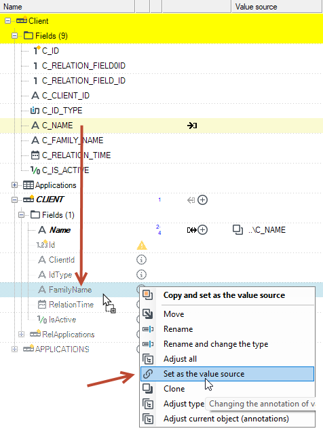Select the C_RELATION_TIME field
The image size is (323, 435).
pos(76,155)
